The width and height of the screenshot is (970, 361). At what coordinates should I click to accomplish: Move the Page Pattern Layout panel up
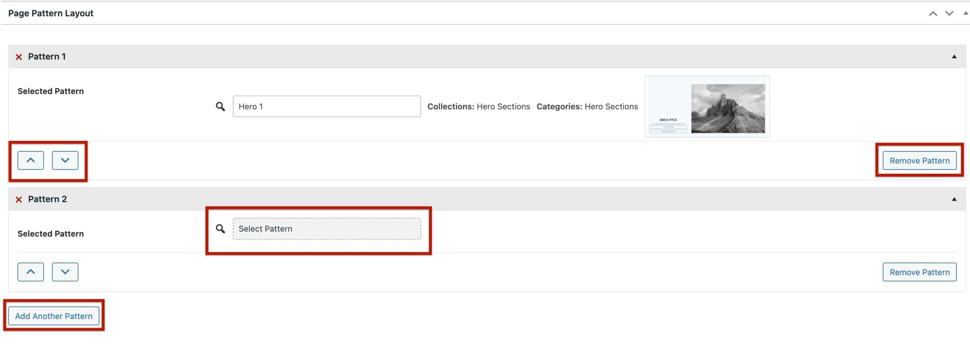(x=933, y=14)
